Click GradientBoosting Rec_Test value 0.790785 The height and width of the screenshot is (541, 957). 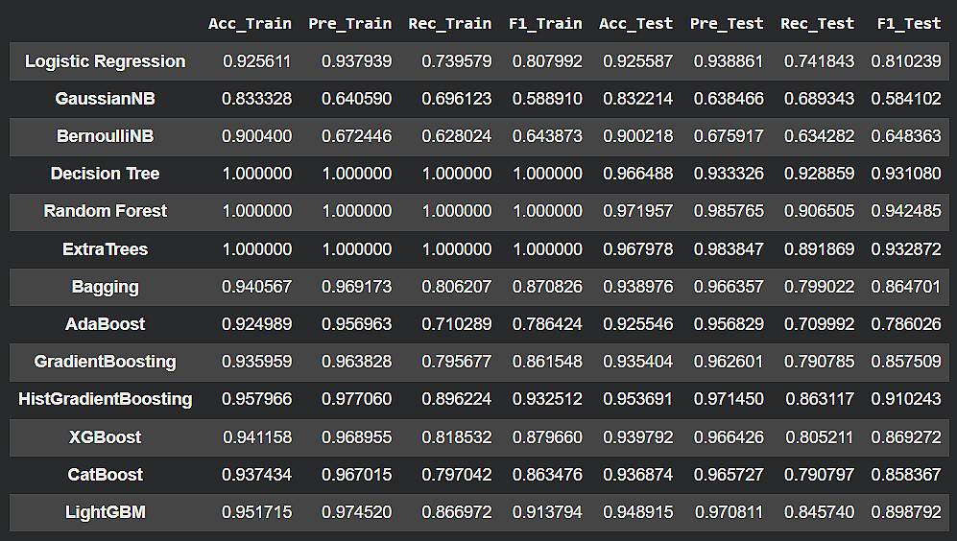tap(819, 362)
